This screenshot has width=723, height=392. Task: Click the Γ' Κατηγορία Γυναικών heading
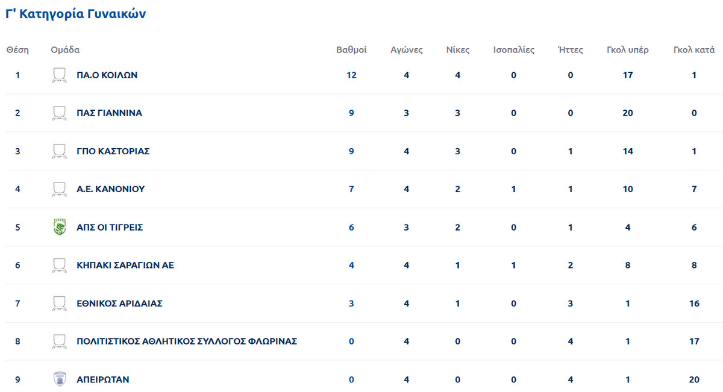click(x=76, y=14)
